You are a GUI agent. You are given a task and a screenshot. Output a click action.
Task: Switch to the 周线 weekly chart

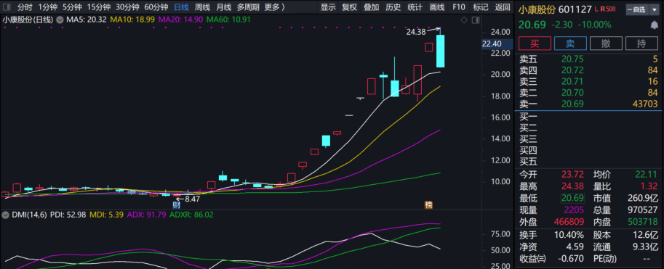pos(202,7)
